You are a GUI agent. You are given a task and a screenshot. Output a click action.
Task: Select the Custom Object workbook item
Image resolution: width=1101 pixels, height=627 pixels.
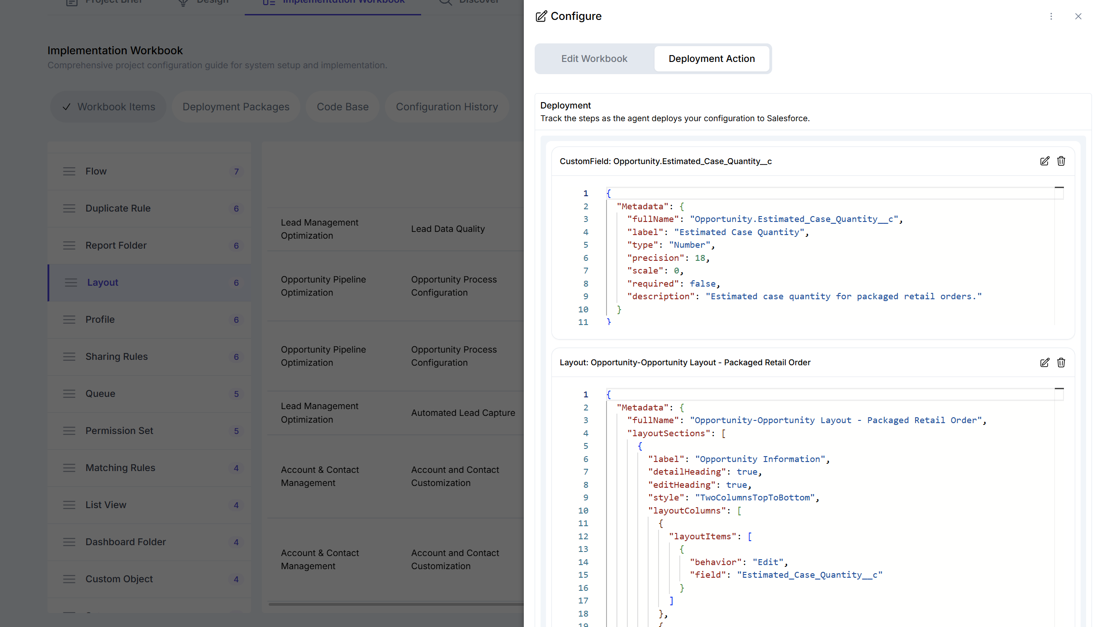click(149, 579)
